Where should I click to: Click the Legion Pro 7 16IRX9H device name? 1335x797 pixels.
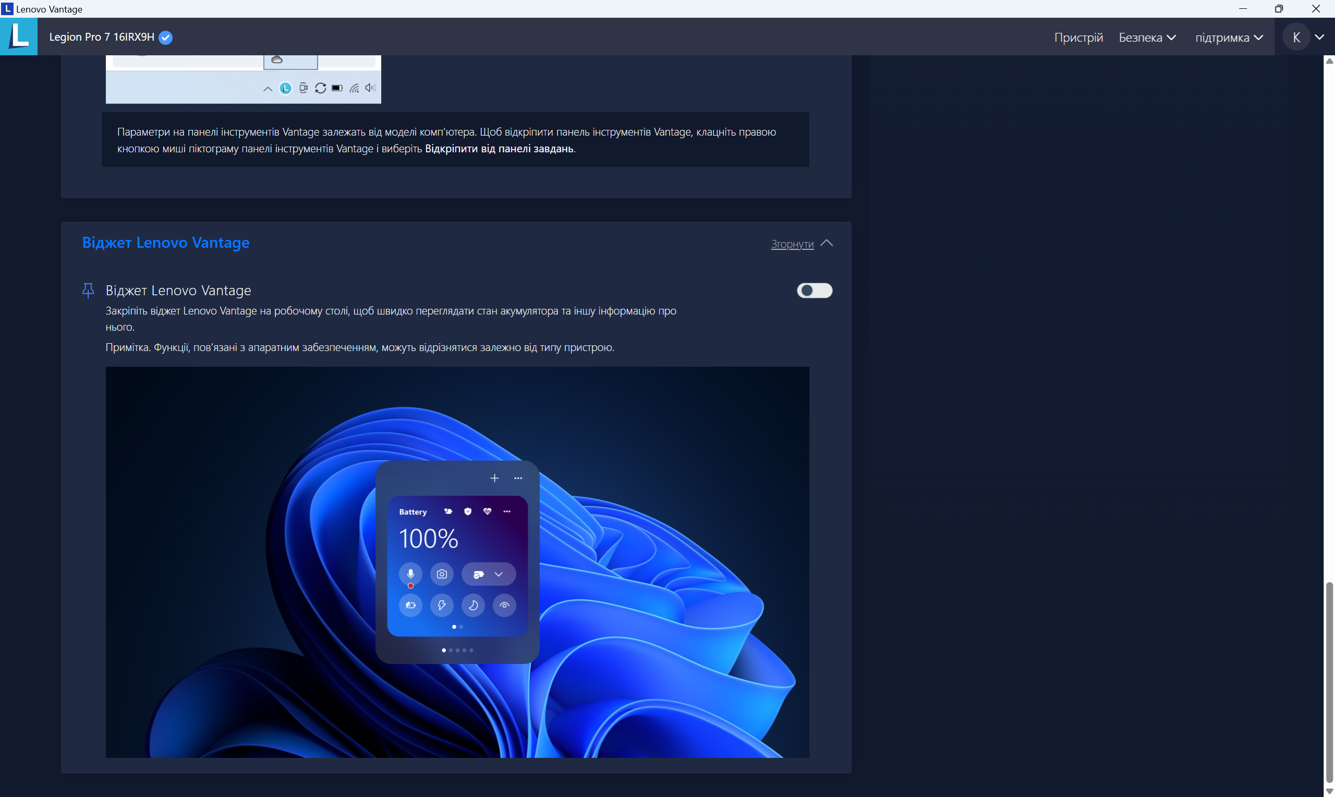click(x=102, y=37)
